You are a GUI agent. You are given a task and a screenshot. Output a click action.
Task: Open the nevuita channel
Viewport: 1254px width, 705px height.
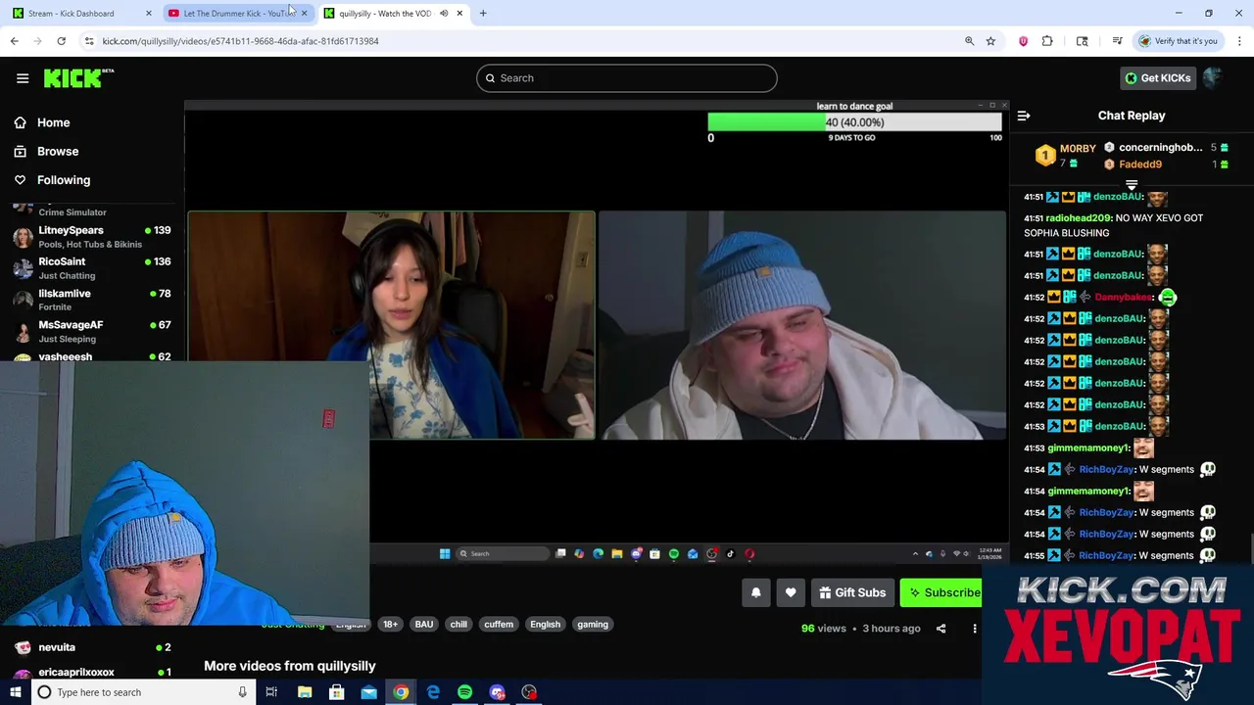click(92, 647)
